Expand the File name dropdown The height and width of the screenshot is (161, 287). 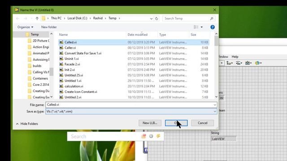[x=215, y=105]
